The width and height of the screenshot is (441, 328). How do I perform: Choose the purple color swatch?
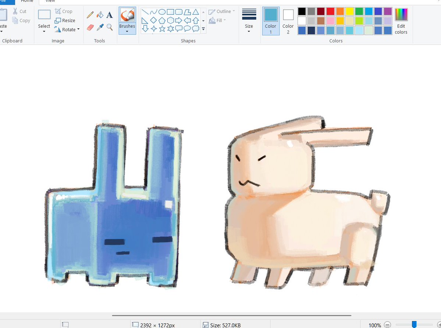coord(388,11)
